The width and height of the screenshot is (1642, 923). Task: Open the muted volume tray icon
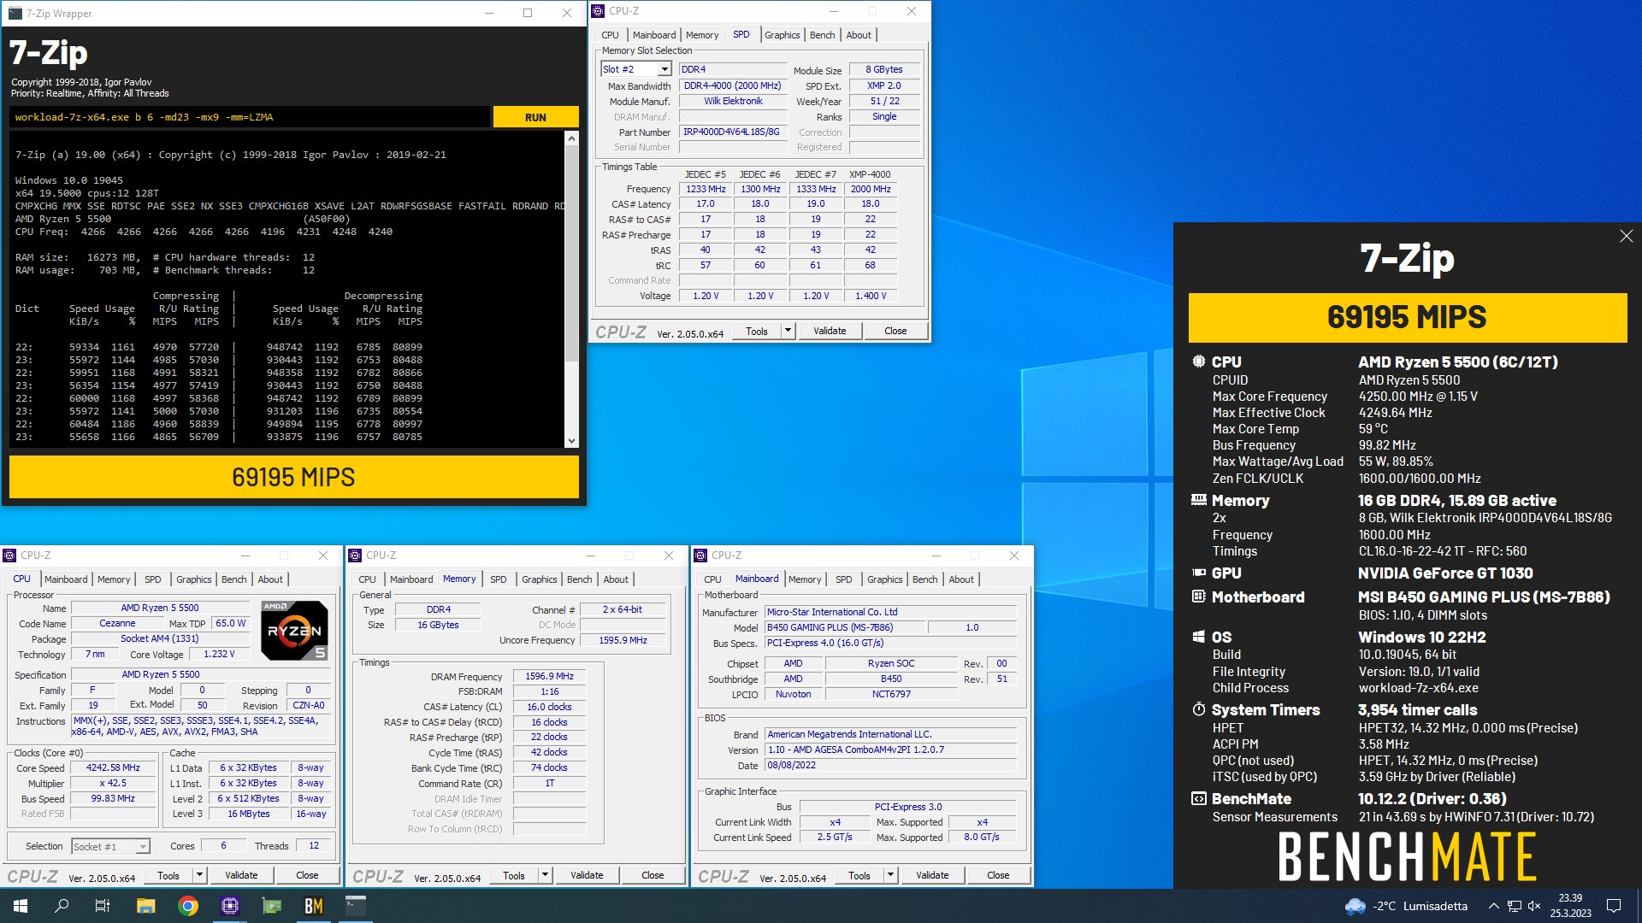[x=1534, y=906]
